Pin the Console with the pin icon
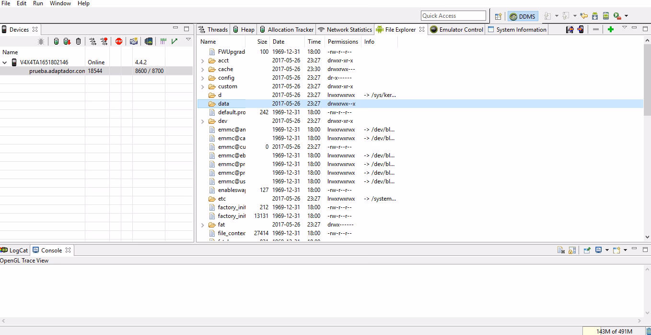The image size is (651, 335). (x=587, y=250)
